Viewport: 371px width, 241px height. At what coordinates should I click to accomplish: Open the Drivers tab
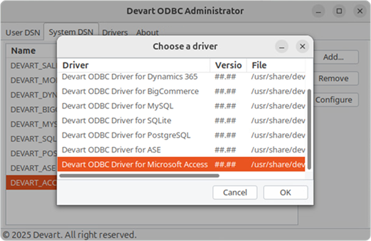tap(115, 32)
